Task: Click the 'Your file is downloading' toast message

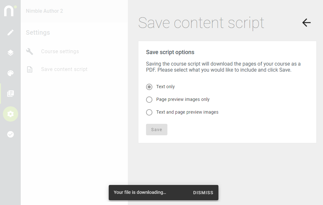Action: click(140, 193)
